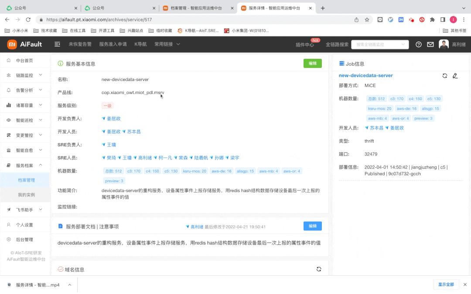Viewport: 471px width, 294px height.
Task: Click the 高利绪 user avatar
Action: [x=444, y=44]
